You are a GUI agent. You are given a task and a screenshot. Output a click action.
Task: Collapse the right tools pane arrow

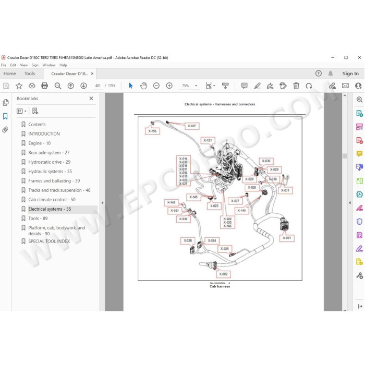(350, 203)
